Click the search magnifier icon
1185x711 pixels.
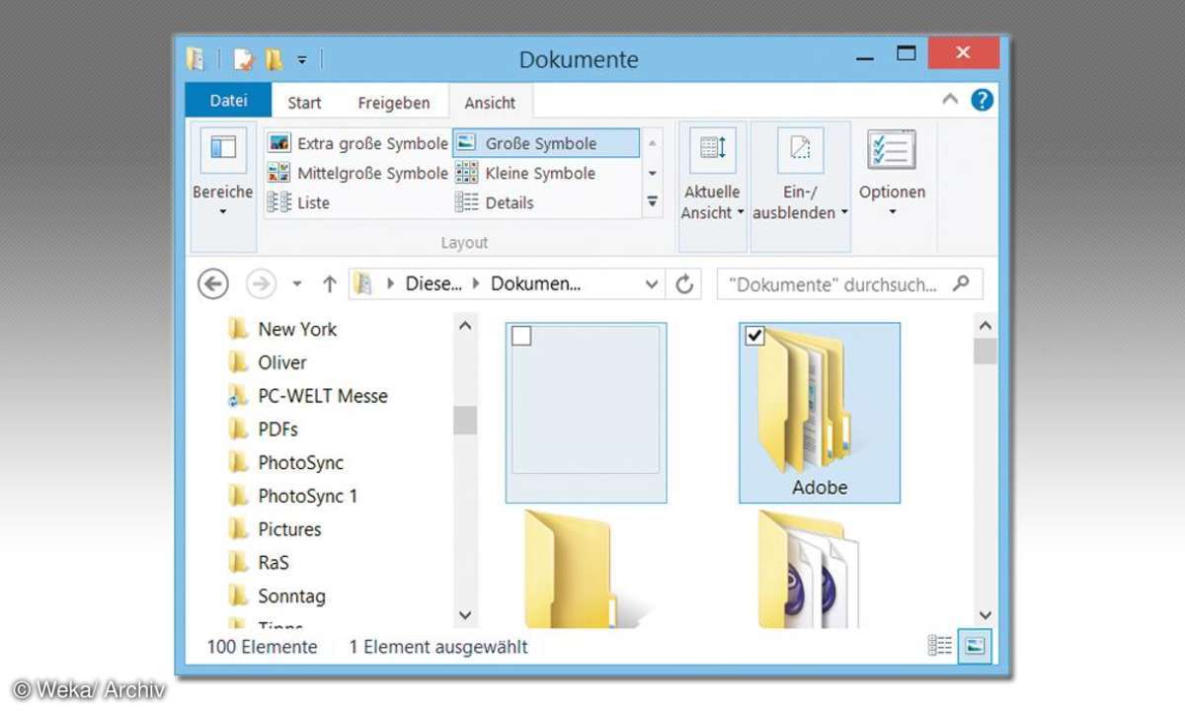pos(961,284)
